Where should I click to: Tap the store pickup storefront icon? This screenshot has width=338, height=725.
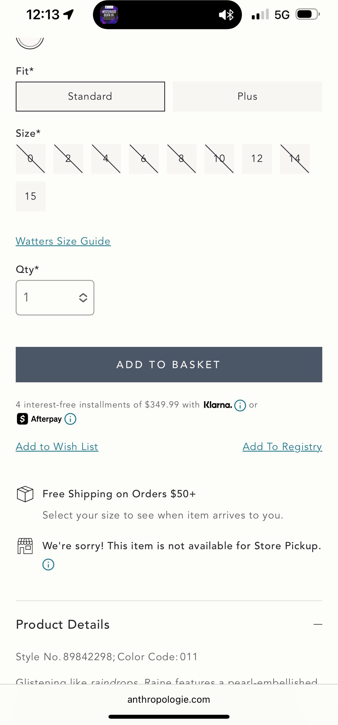point(25,546)
